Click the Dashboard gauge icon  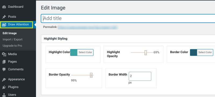4,7
